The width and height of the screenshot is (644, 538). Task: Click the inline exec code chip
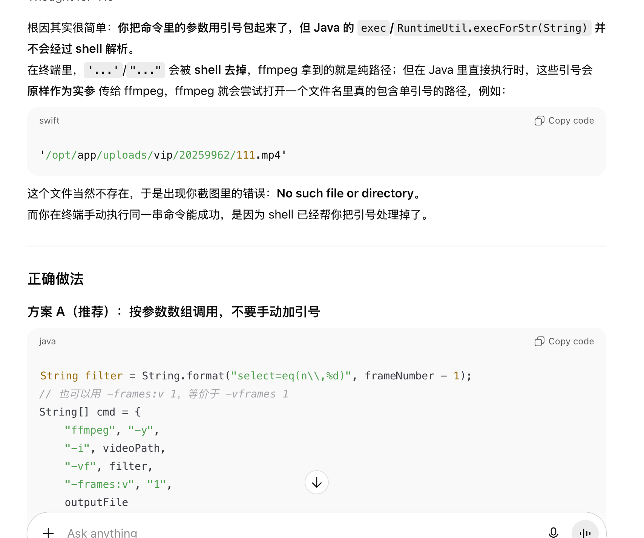click(x=373, y=28)
